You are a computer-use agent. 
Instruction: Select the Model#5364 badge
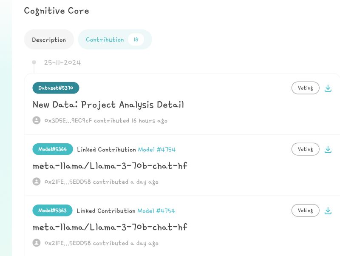[53, 149]
